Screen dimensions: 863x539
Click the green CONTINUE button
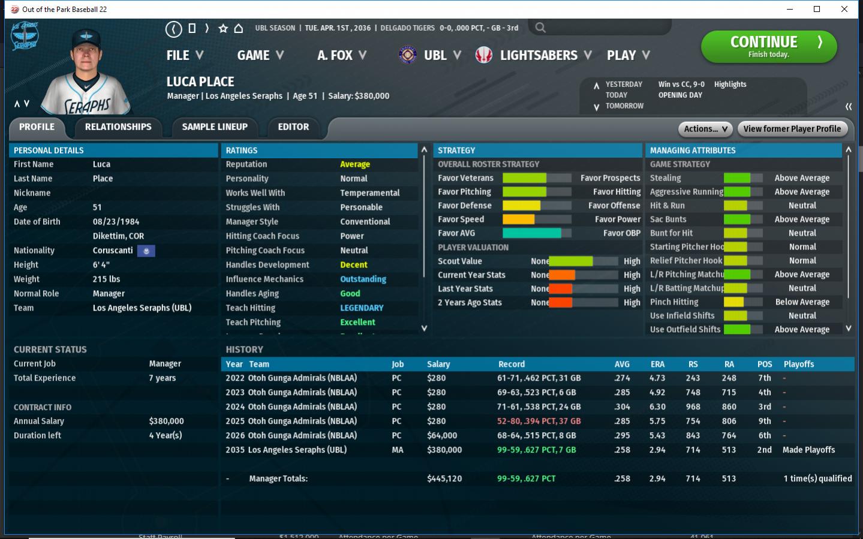[769, 47]
